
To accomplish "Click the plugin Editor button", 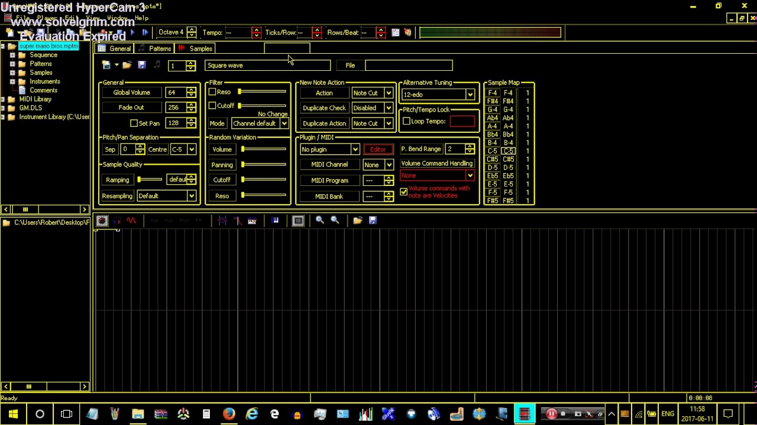I will click(x=378, y=149).
